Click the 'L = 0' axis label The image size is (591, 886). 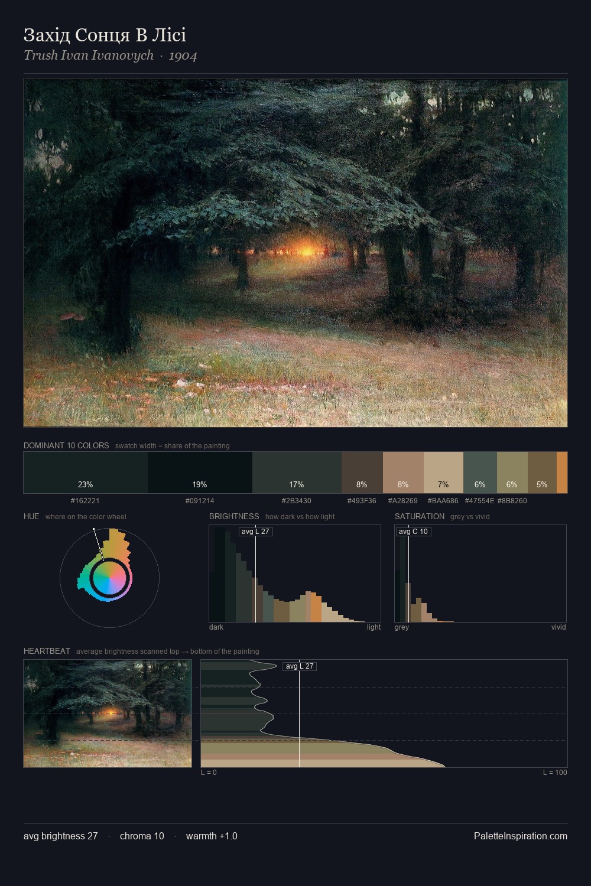[x=209, y=773]
